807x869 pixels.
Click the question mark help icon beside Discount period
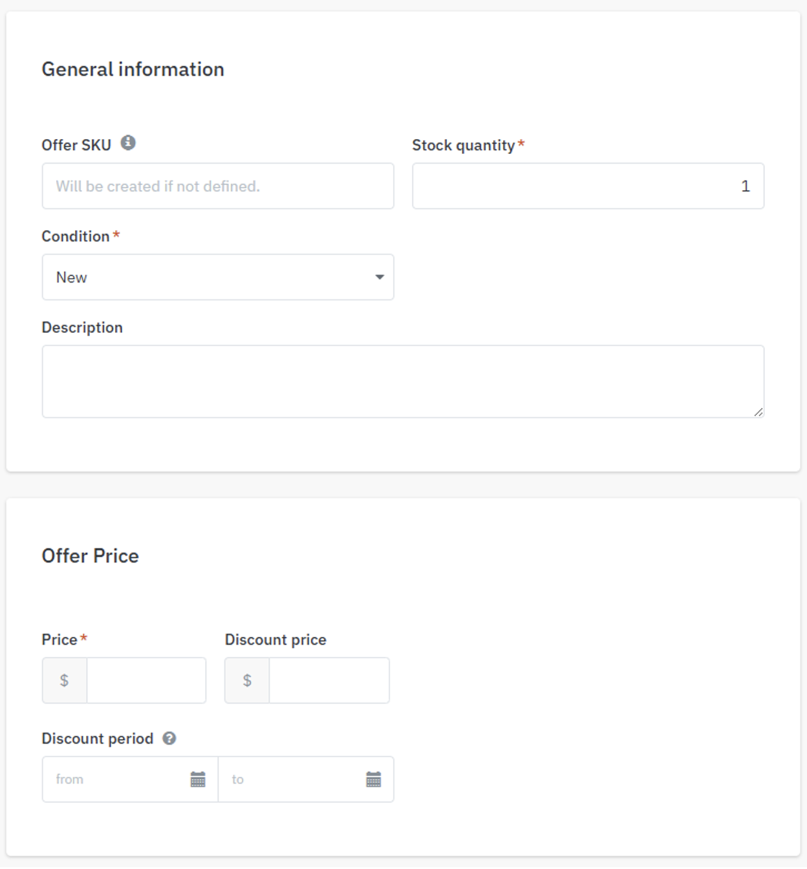click(x=169, y=738)
